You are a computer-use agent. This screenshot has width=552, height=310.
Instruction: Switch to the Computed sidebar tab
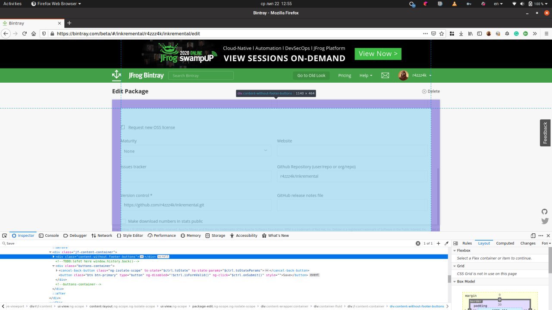coord(505,243)
